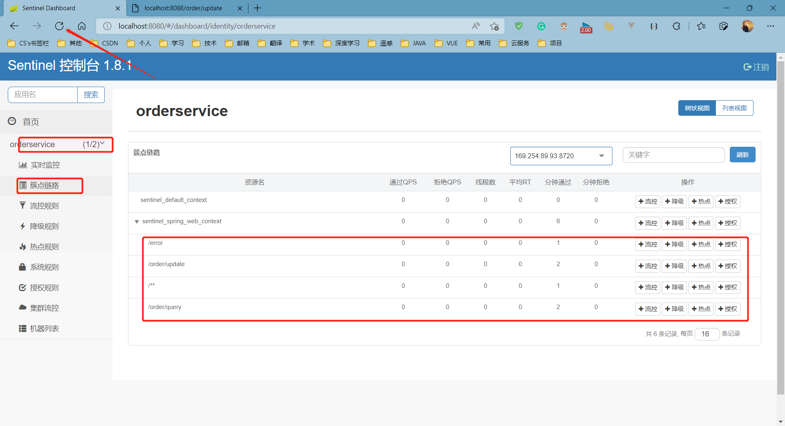
Task: Open the 云服务 bookmarks folder
Action: [x=514, y=43]
